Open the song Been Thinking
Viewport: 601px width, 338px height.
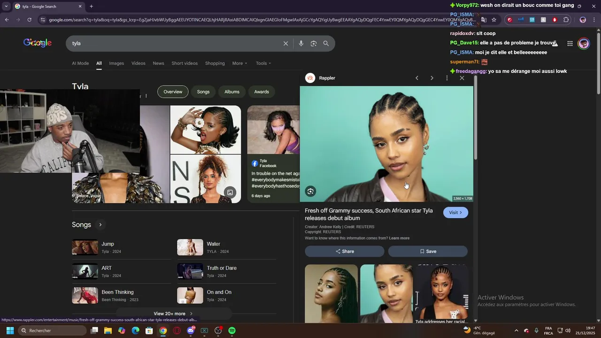[121, 296]
